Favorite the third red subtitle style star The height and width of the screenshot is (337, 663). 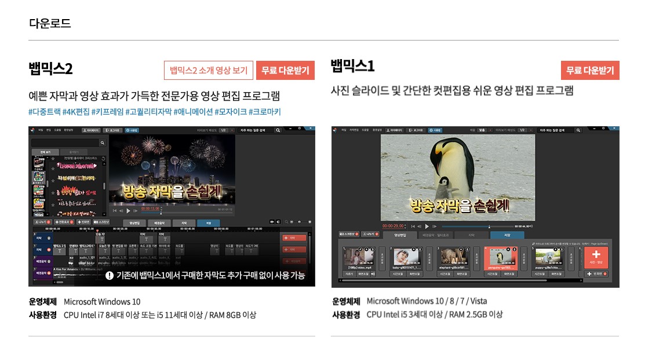click(x=53, y=193)
